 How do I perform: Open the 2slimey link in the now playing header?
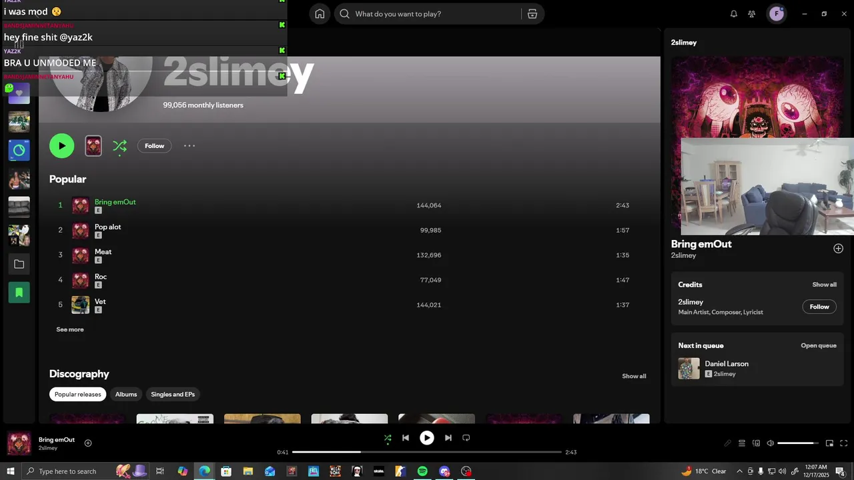point(684,43)
